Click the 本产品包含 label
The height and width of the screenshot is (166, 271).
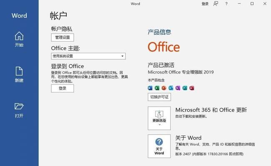point(156,80)
